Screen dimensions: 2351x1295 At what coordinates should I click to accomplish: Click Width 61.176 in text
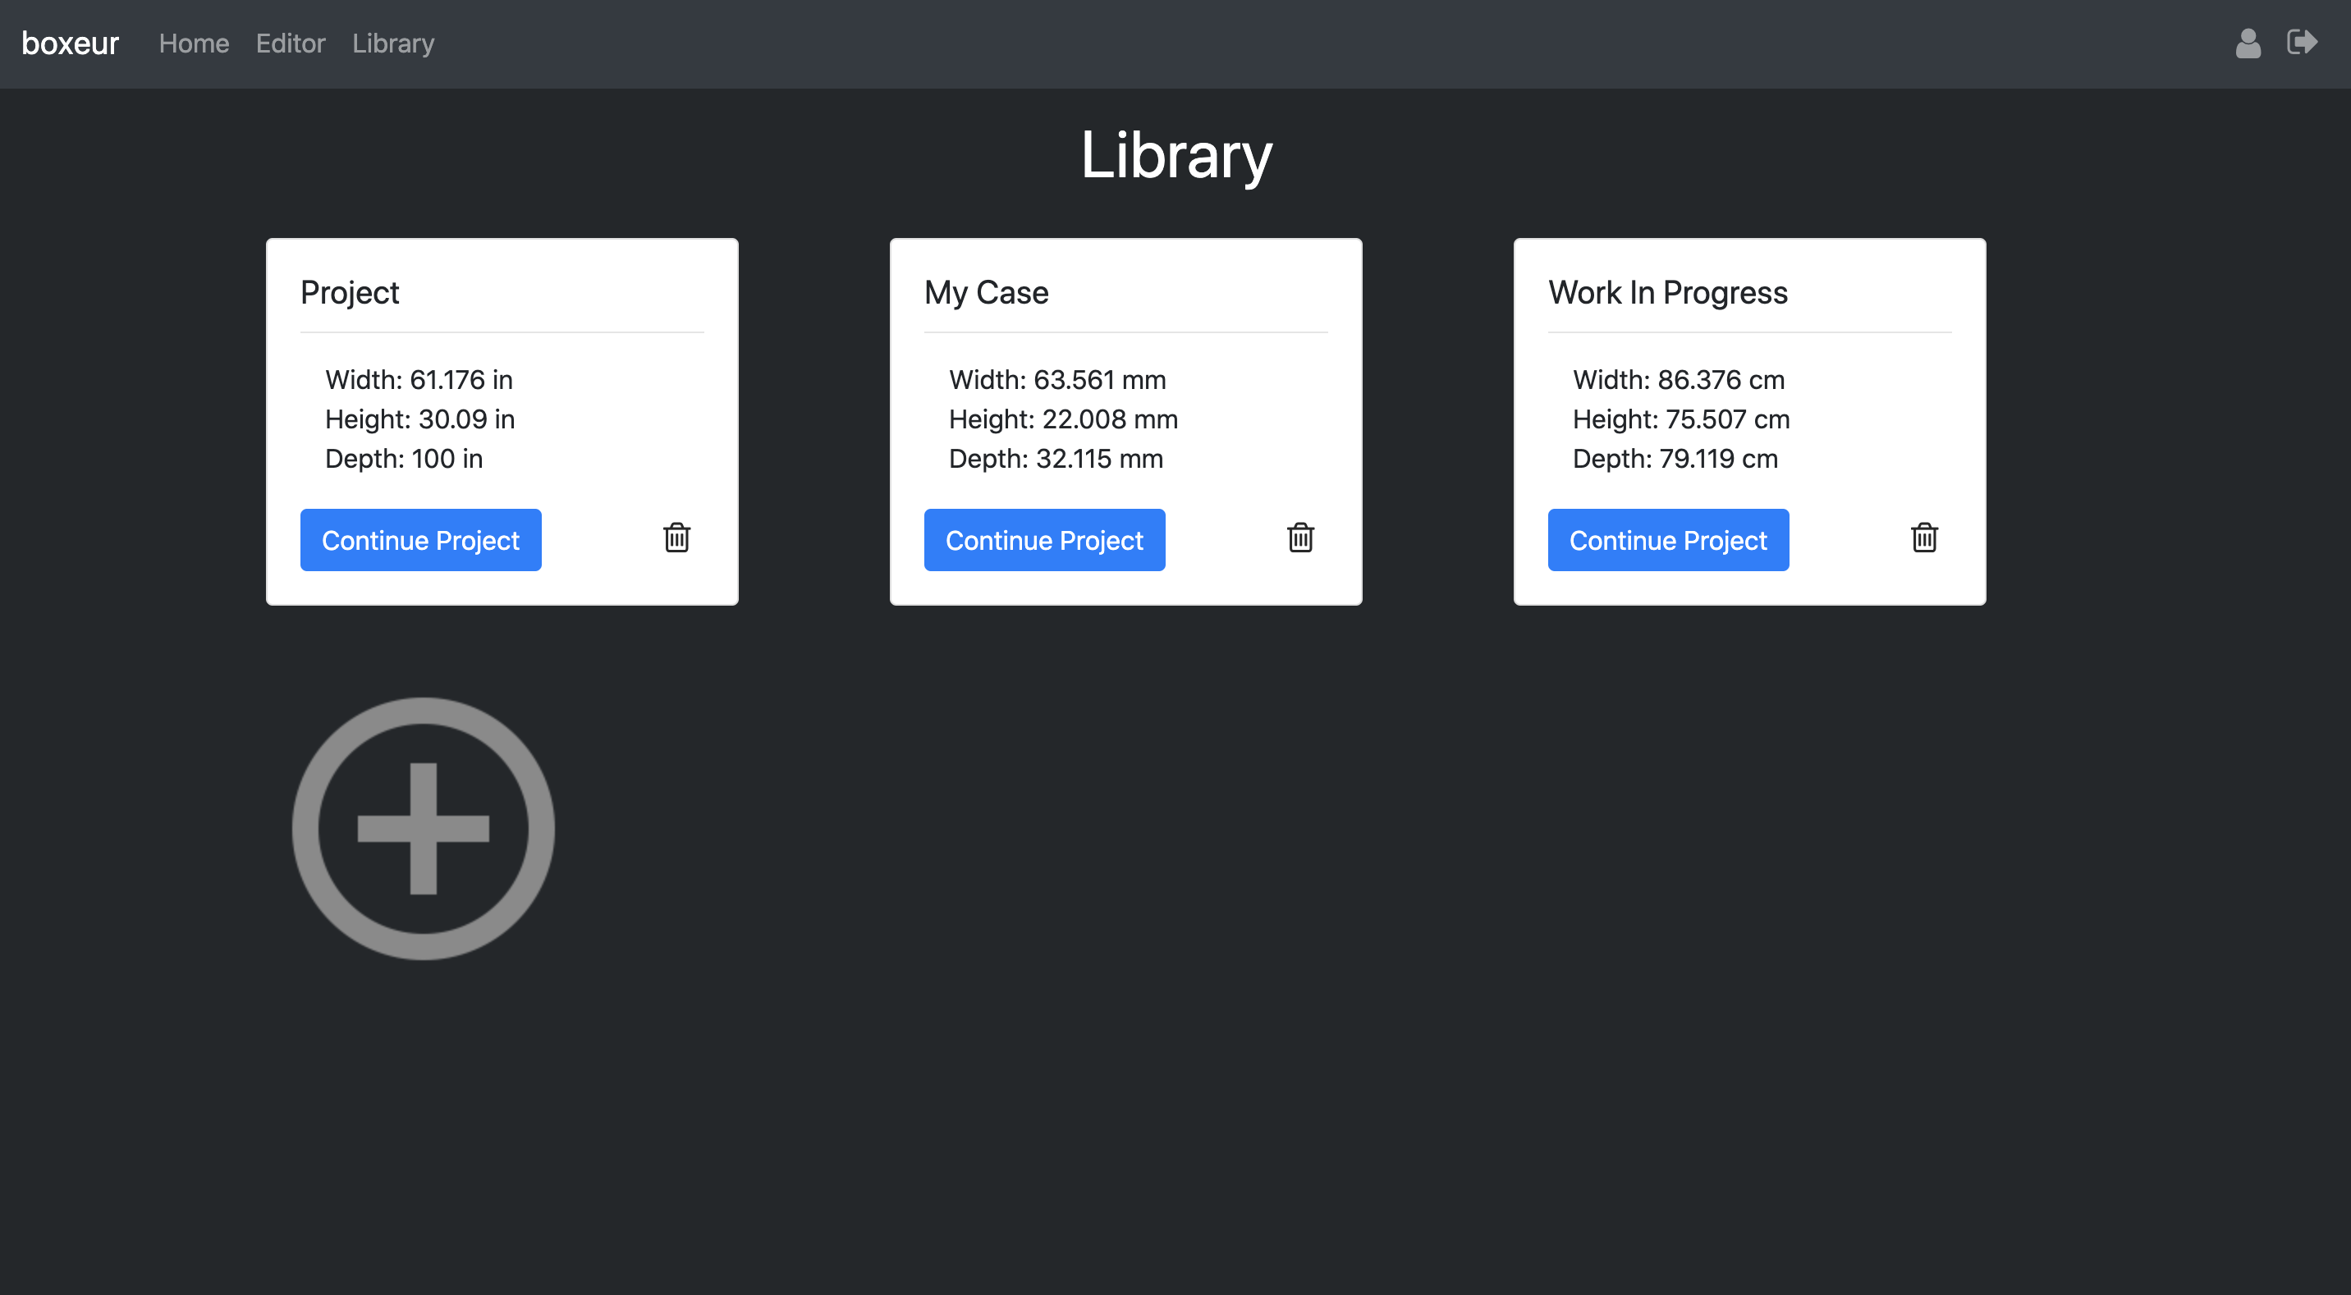tap(419, 380)
